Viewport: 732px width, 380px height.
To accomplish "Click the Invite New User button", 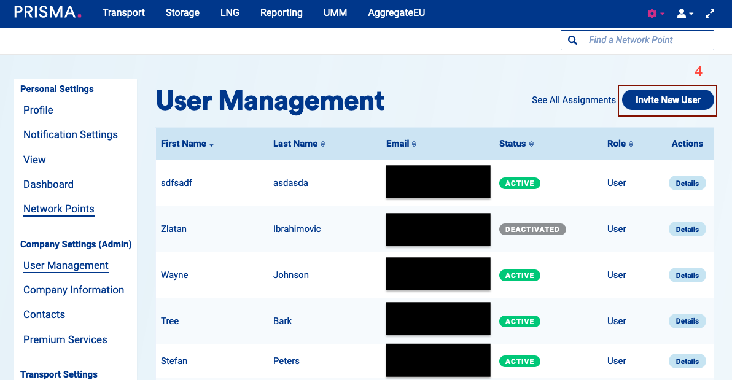I will (x=668, y=100).
